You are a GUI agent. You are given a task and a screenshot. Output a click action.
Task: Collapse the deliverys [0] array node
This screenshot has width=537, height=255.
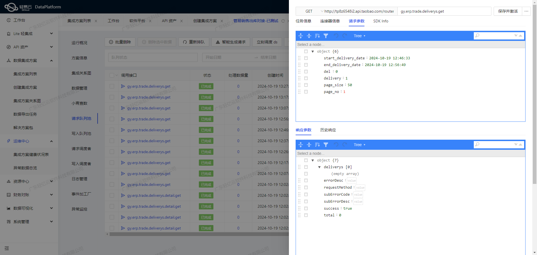click(319, 167)
